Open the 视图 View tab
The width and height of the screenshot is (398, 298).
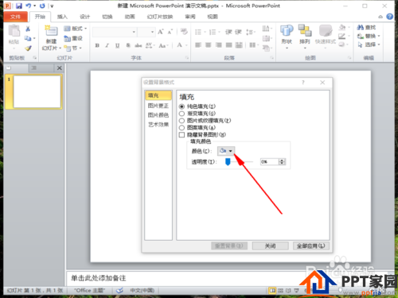coord(213,17)
